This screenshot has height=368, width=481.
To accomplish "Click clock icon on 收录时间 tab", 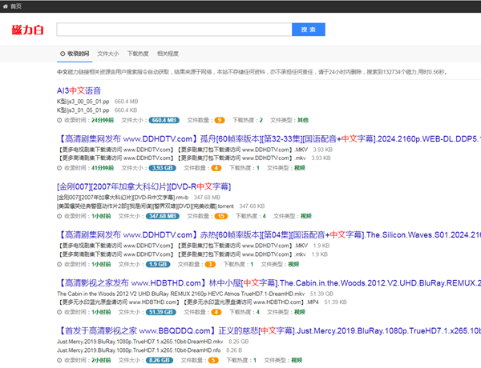I will [x=63, y=54].
